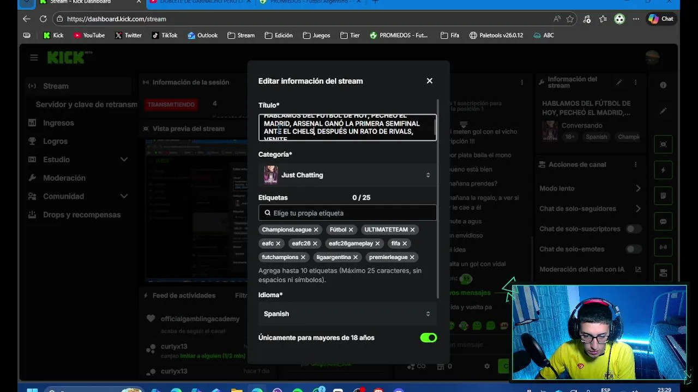Click the pencil icon in right rail
The width and height of the screenshot is (698, 392).
coord(663,111)
